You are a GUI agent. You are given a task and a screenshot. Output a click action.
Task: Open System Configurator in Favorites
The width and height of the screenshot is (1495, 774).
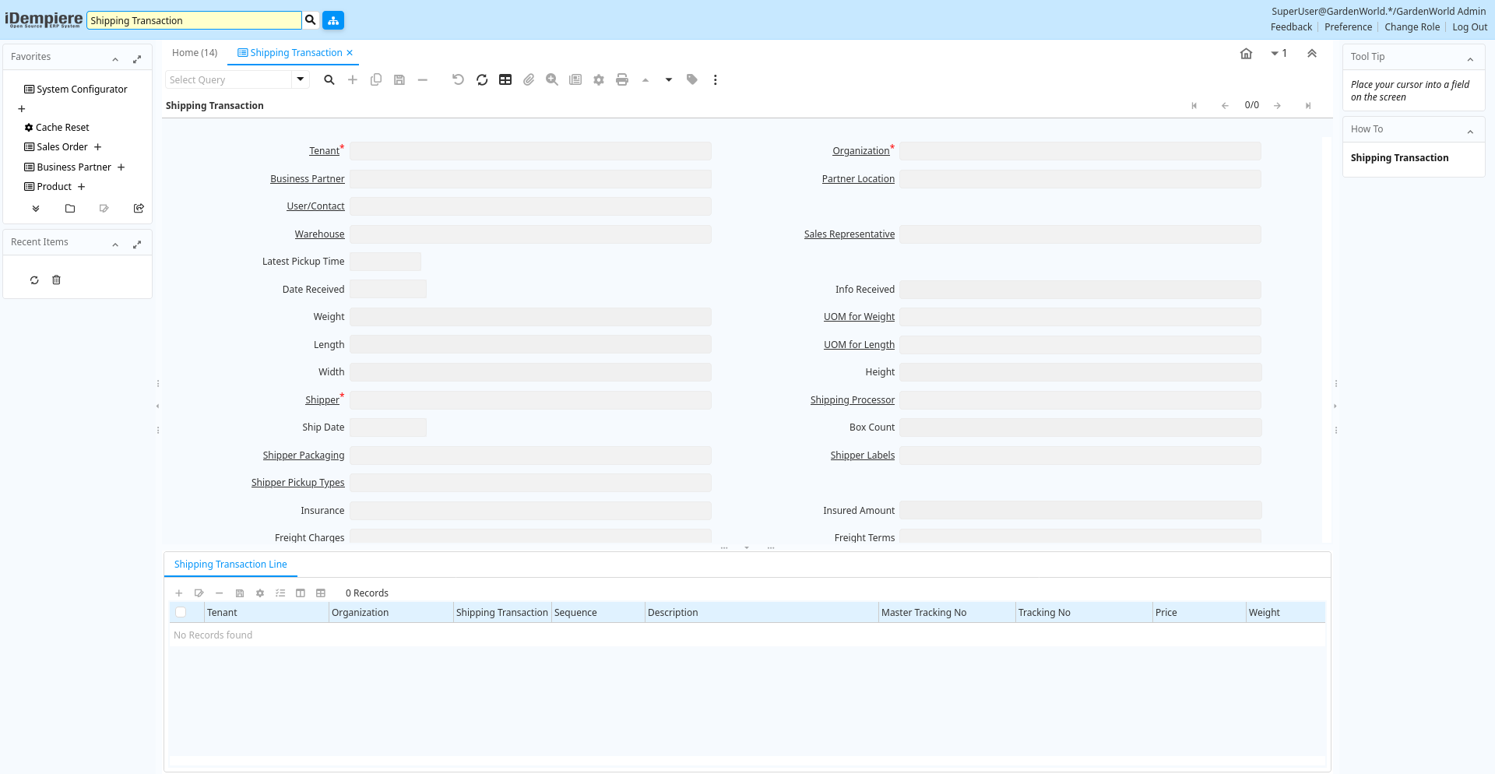click(x=82, y=90)
